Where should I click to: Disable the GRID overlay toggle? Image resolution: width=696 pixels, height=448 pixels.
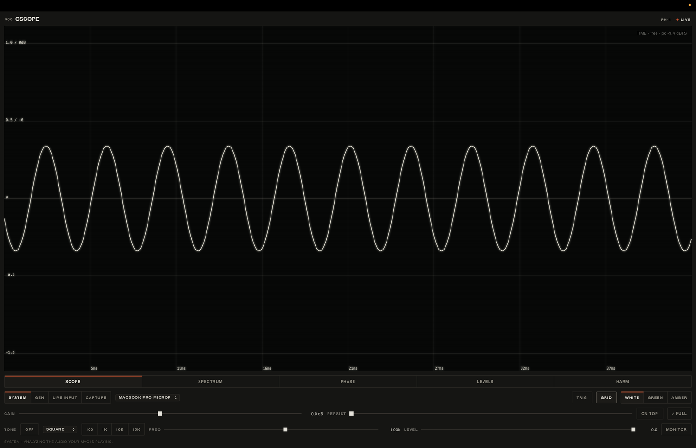(x=606, y=397)
